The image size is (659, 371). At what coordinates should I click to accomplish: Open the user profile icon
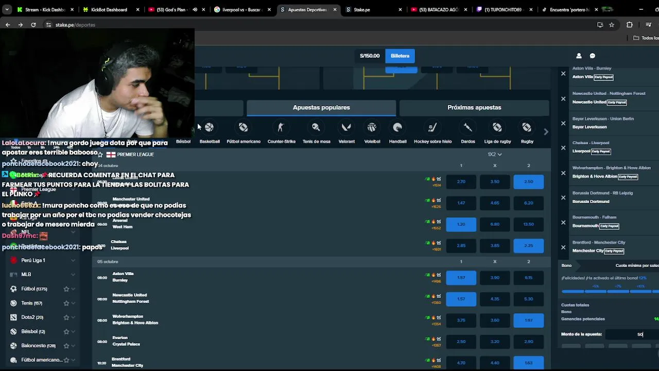coord(579,56)
